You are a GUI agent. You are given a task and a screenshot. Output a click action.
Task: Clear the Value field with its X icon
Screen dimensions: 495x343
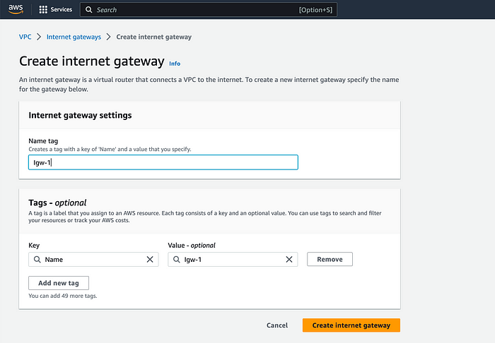pyautogui.click(x=289, y=259)
